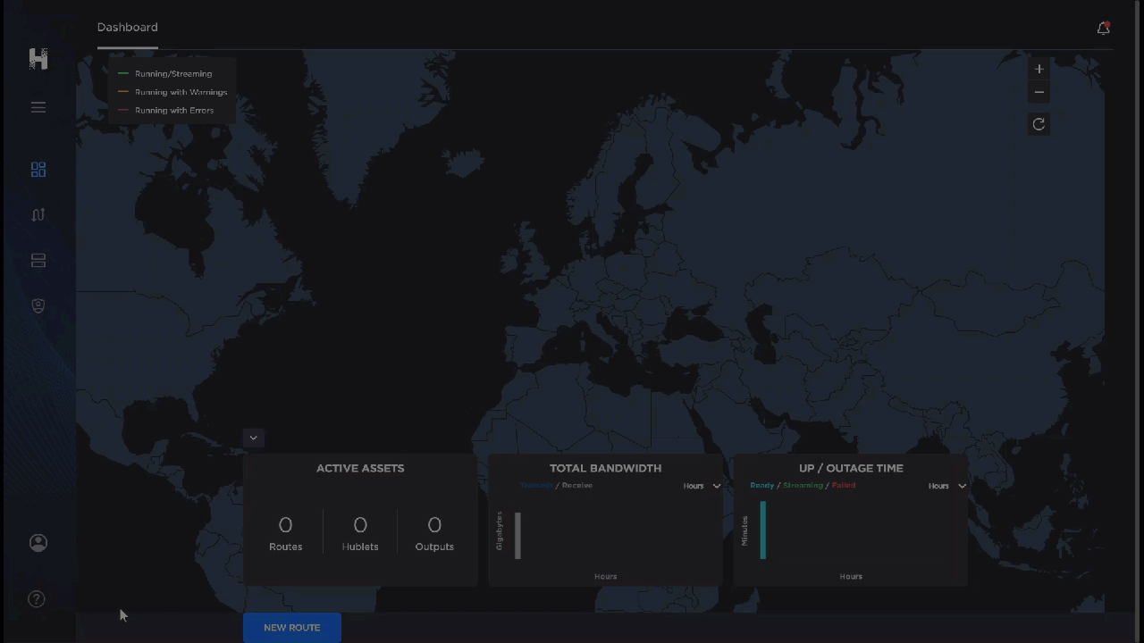Screen dimensions: 1144x643
Task: Open the user account icon near bottom sidebar
Action: click(38, 542)
